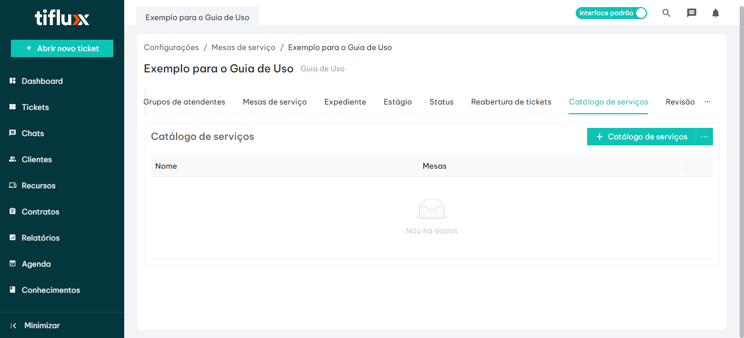The image size is (744, 338).
Task: Click the Contratos clipboard icon
Action: click(x=13, y=212)
